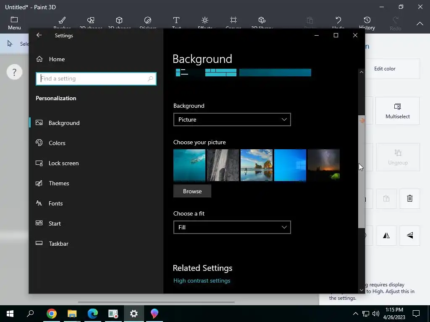Image resolution: width=430 pixels, height=322 pixels.
Task: Open the notification action center
Action: point(416,314)
